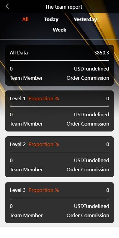This screenshot has width=119, height=238.
Task: Open the Level 3 card heading
Action: (x=18, y=190)
